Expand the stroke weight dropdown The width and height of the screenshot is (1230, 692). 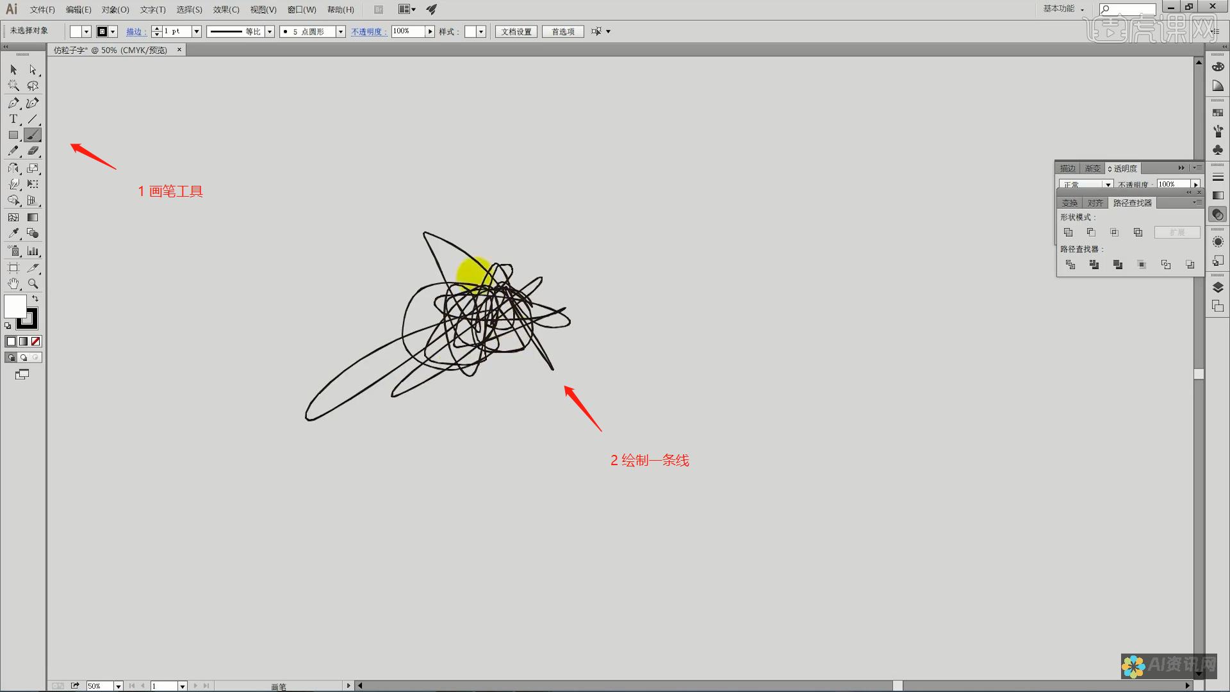pyautogui.click(x=196, y=31)
